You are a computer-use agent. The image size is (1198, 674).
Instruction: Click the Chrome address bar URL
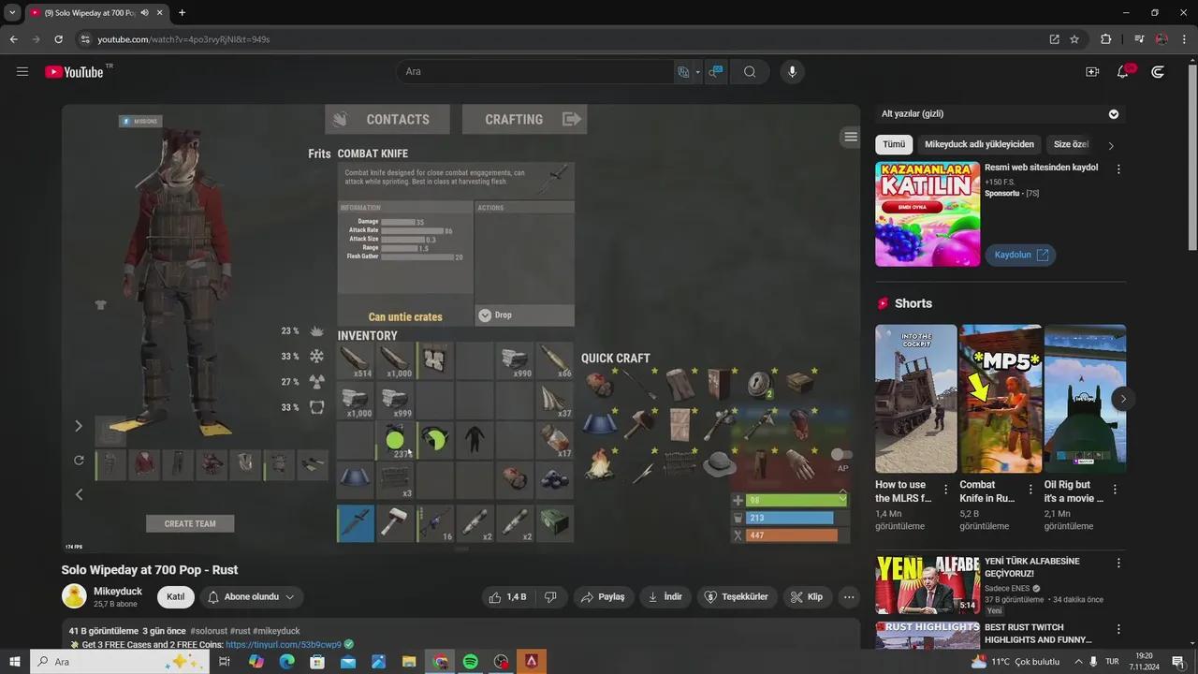pos(183,39)
